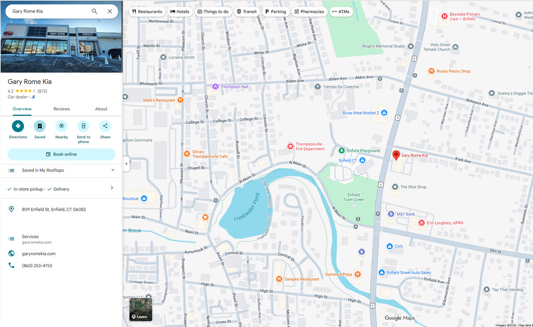
Task: Click the Tap That Vending marker
Action: [487, 289]
